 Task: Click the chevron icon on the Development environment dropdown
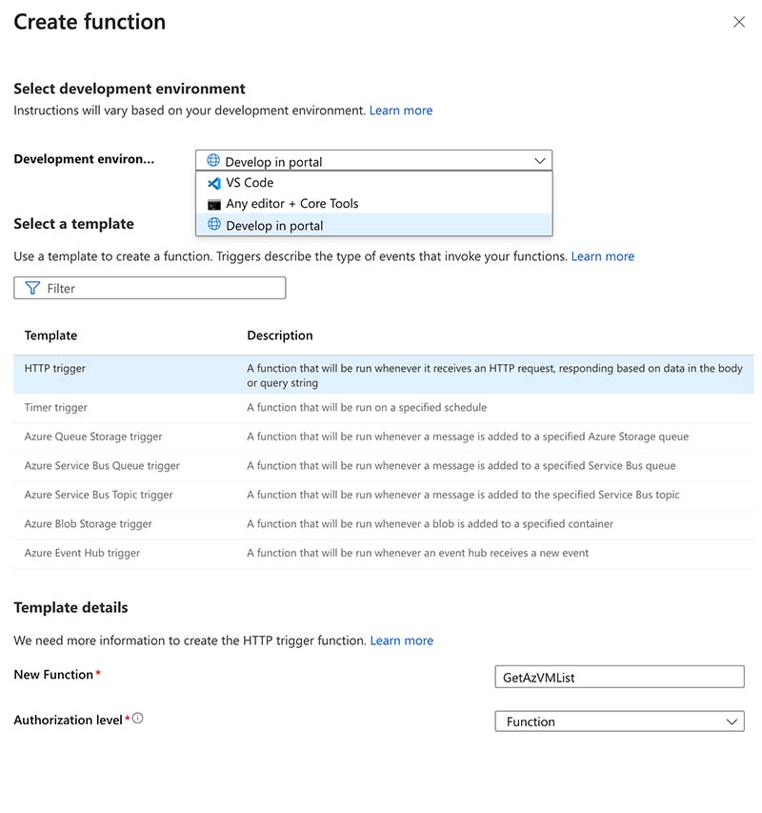(x=538, y=160)
